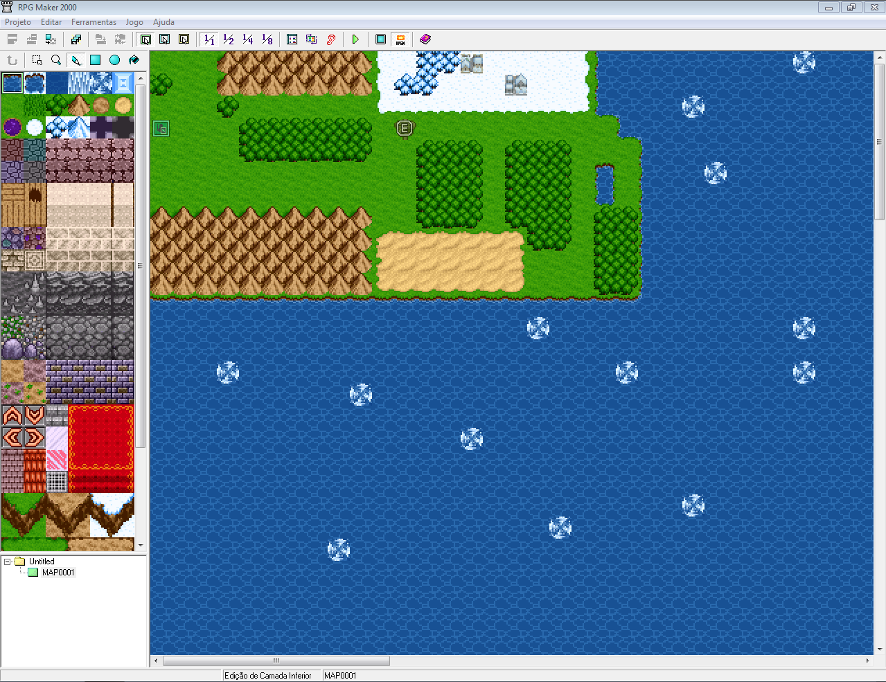The height and width of the screenshot is (682, 886).
Task: Click the tile palette scrollbar thumb
Action: [x=141, y=266]
